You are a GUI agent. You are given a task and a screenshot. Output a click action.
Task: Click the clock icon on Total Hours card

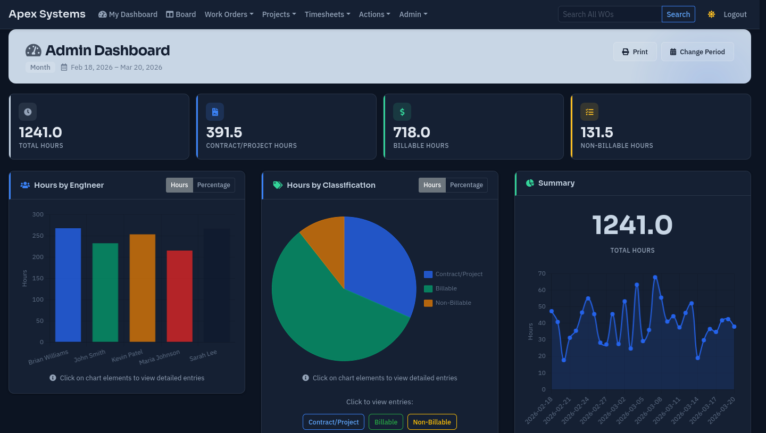[x=27, y=112]
